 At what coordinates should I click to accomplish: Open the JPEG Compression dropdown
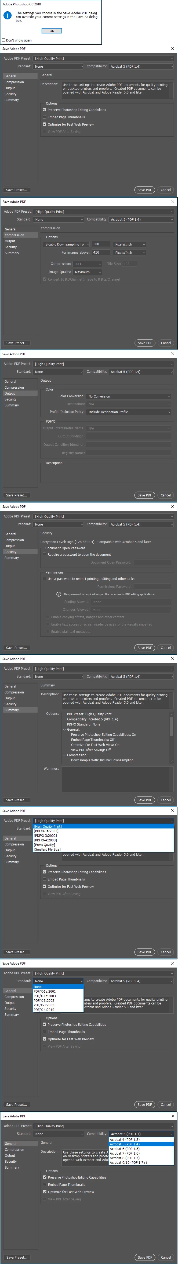point(88,264)
